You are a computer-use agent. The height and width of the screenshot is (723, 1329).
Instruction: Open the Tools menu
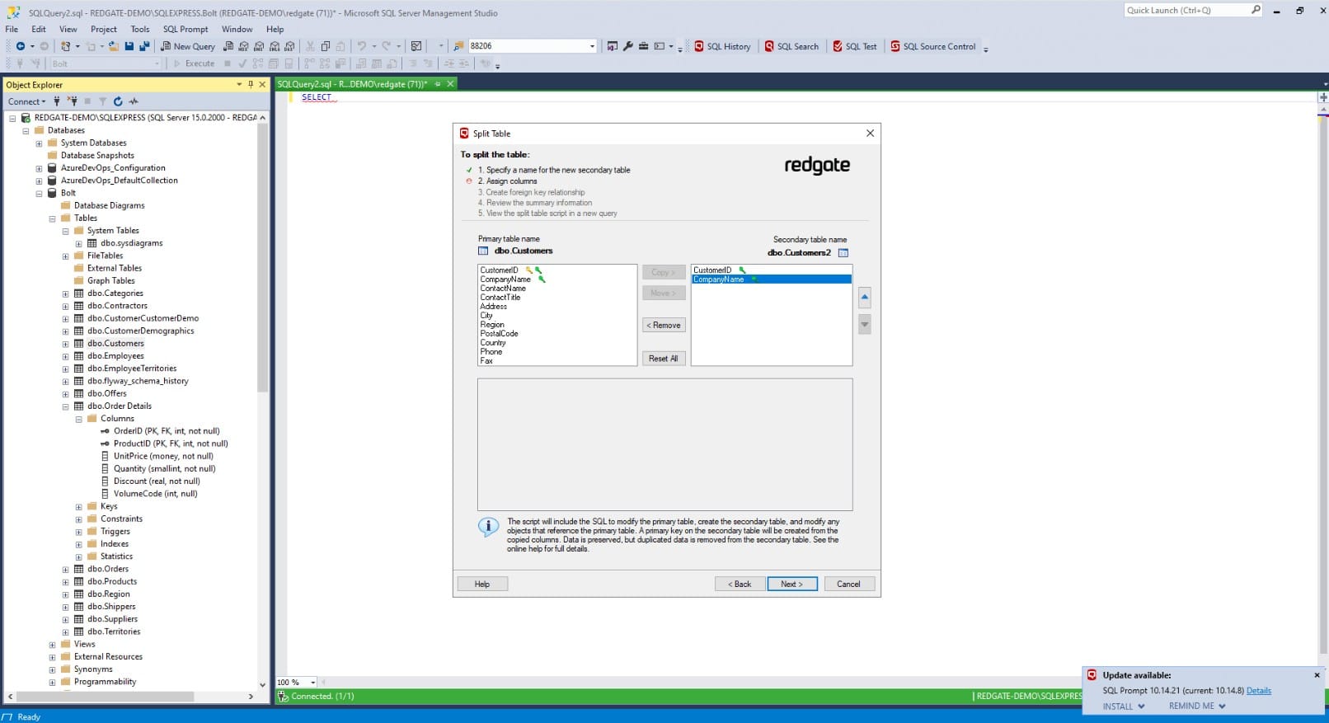pyautogui.click(x=140, y=29)
